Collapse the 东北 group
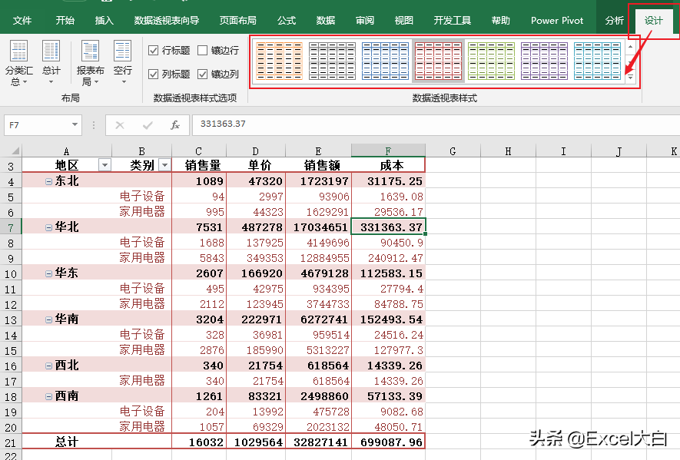This screenshot has width=680, height=460. [49, 181]
